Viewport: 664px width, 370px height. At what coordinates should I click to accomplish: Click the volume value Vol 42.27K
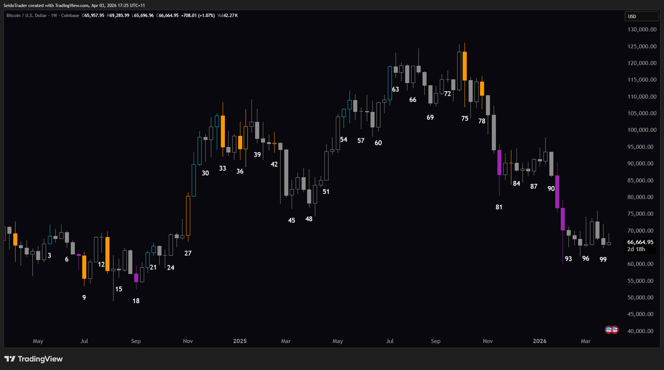228,15
